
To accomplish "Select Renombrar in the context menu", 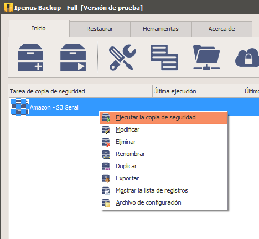I will tap(163, 154).
